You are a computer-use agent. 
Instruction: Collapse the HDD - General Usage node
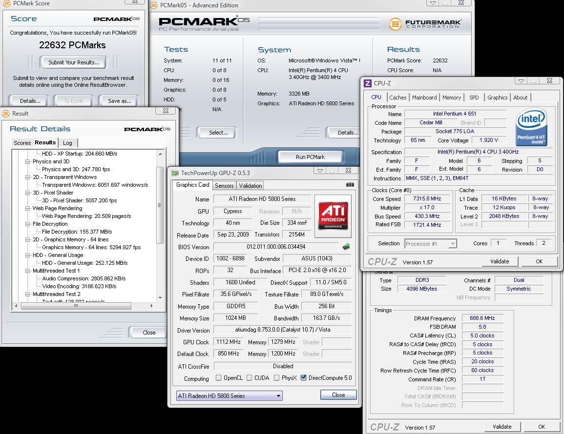tap(27, 255)
